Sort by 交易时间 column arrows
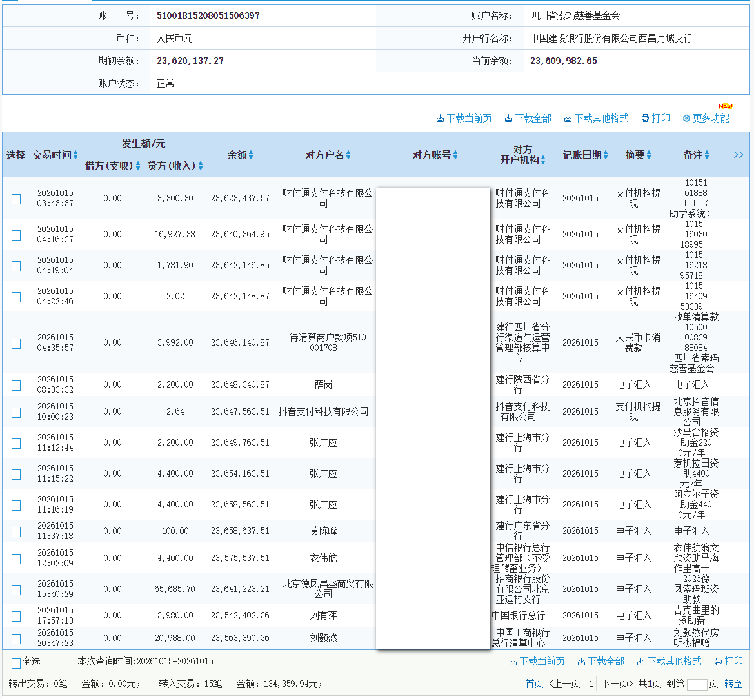The height and width of the screenshot is (699, 754). [75, 155]
